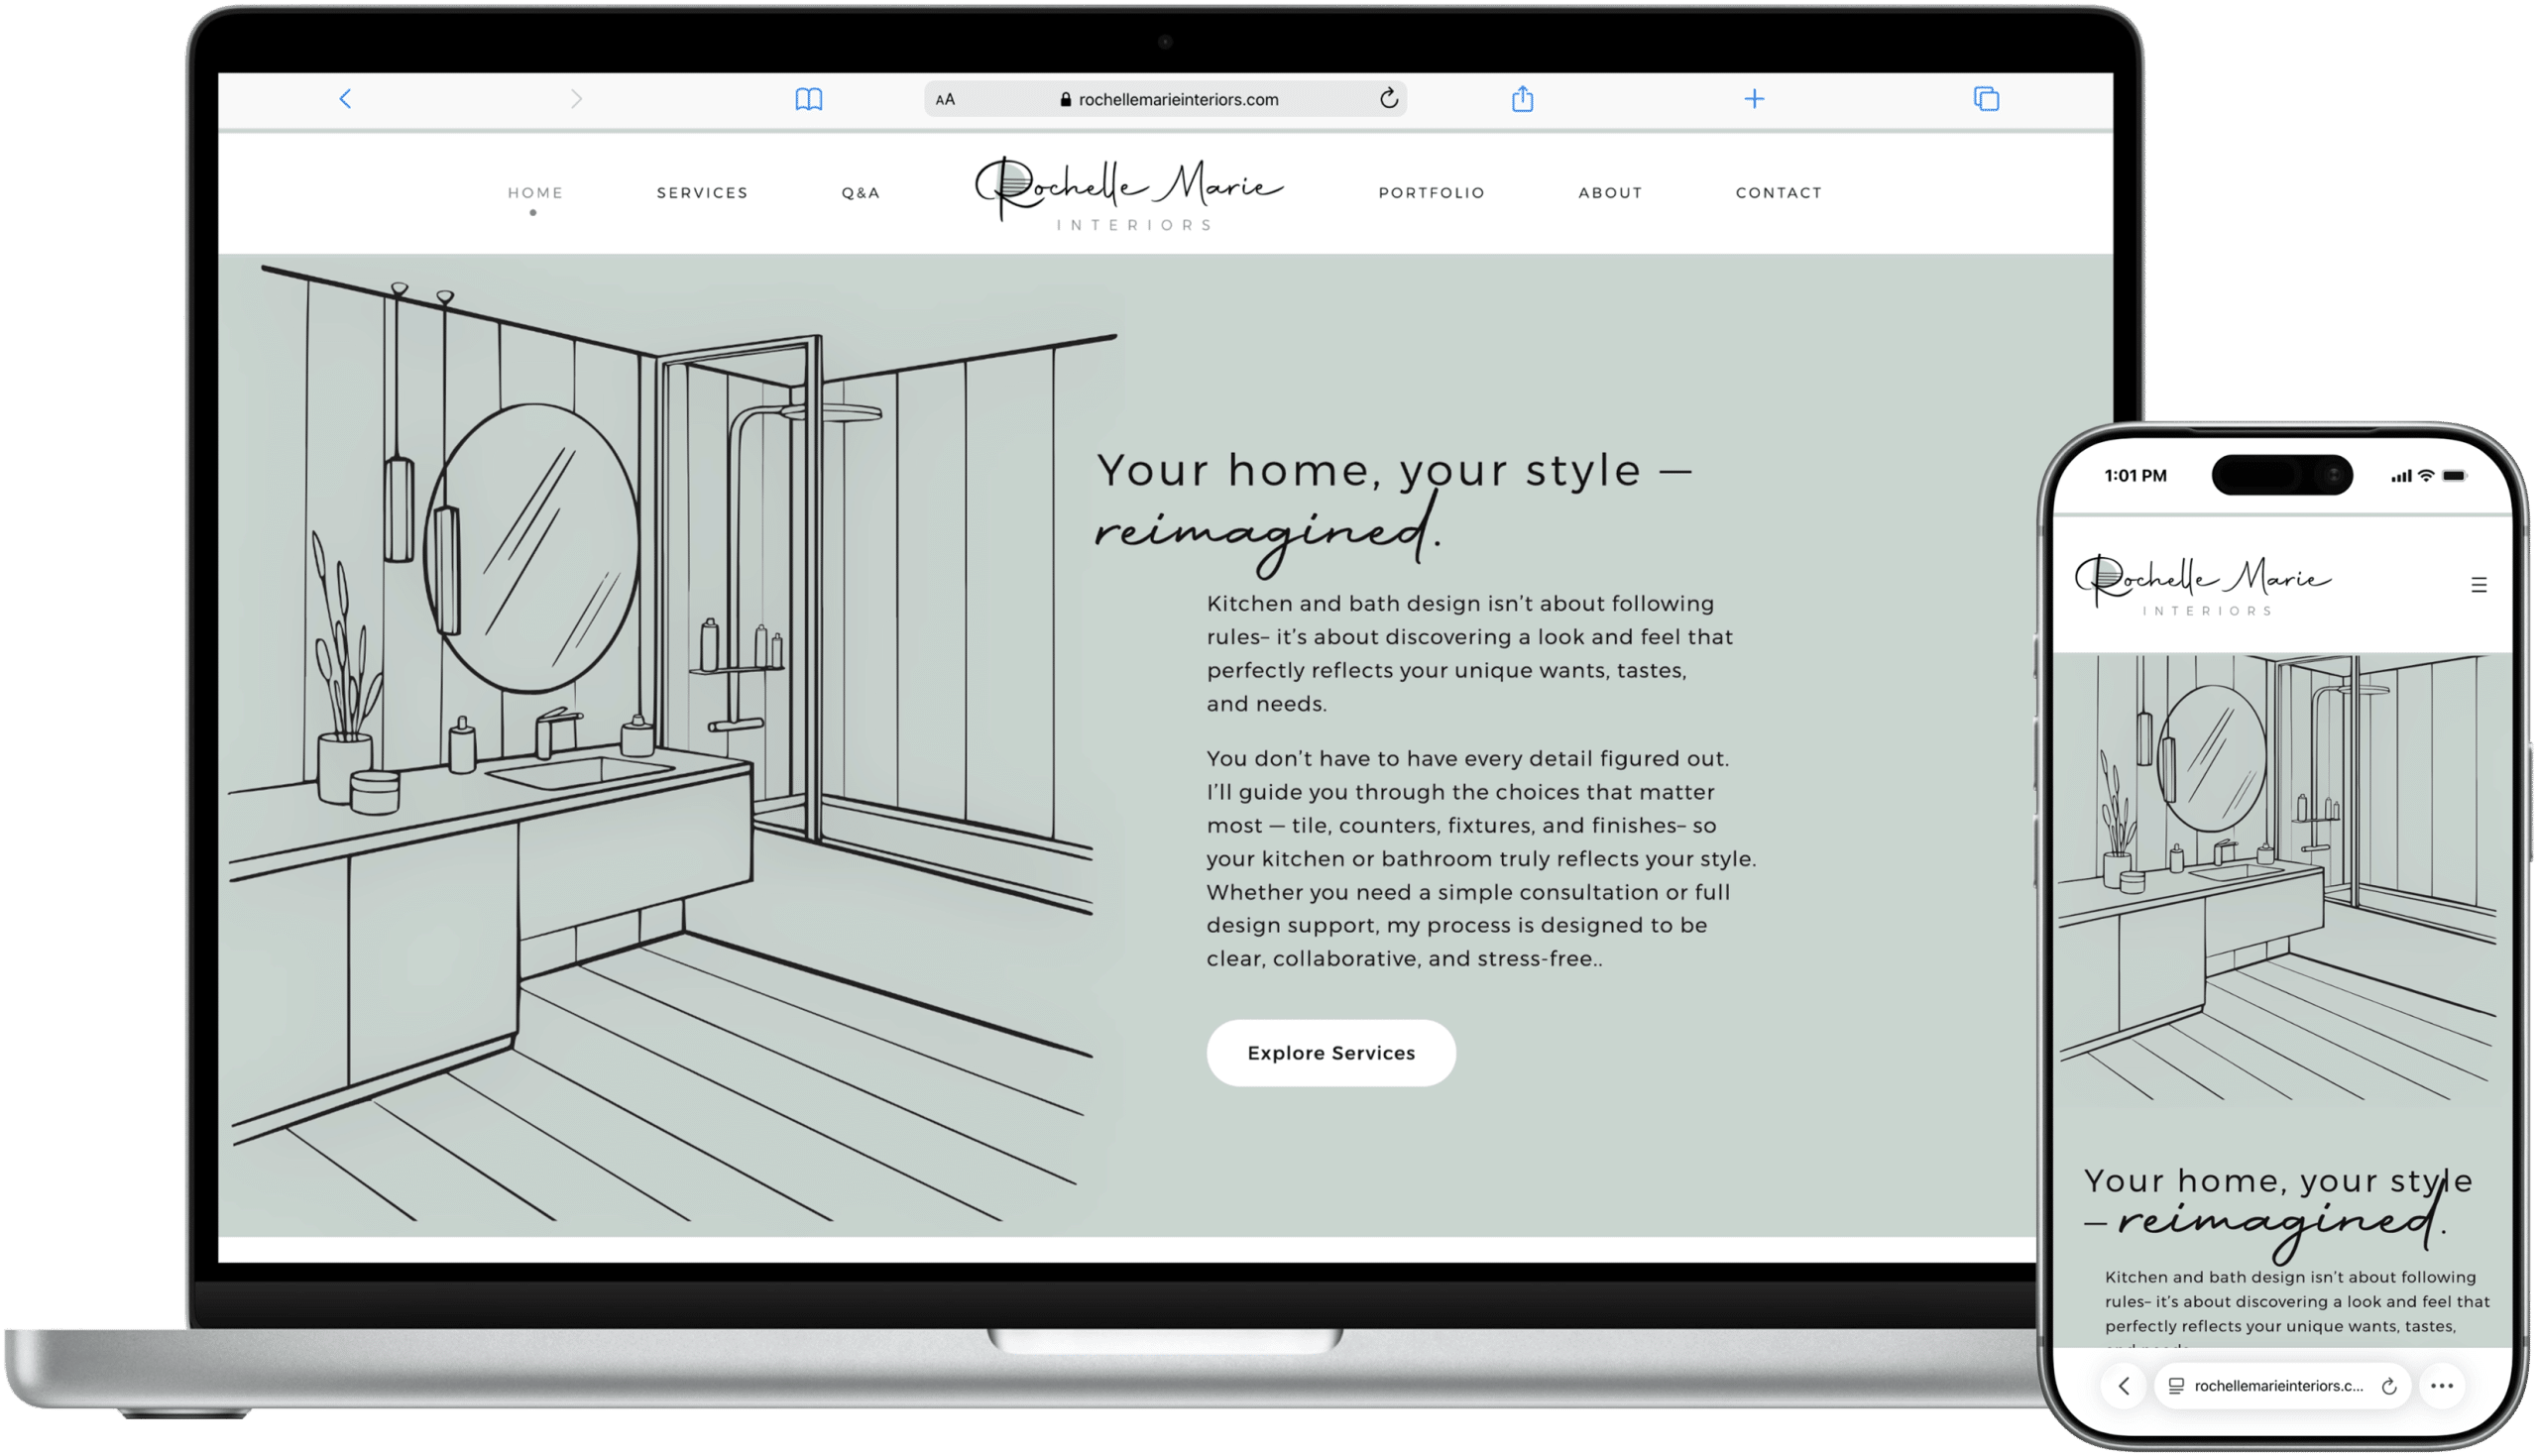Open the Contact page link
Image resolution: width=2538 pixels, height=1456 pixels.
pyautogui.click(x=1778, y=192)
